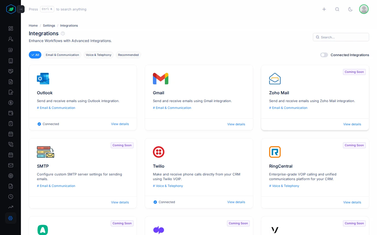Switch to dark mode with moon icon
Image resolution: width=377 pixels, height=235 pixels.
pyautogui.click(x=350, y=9)
